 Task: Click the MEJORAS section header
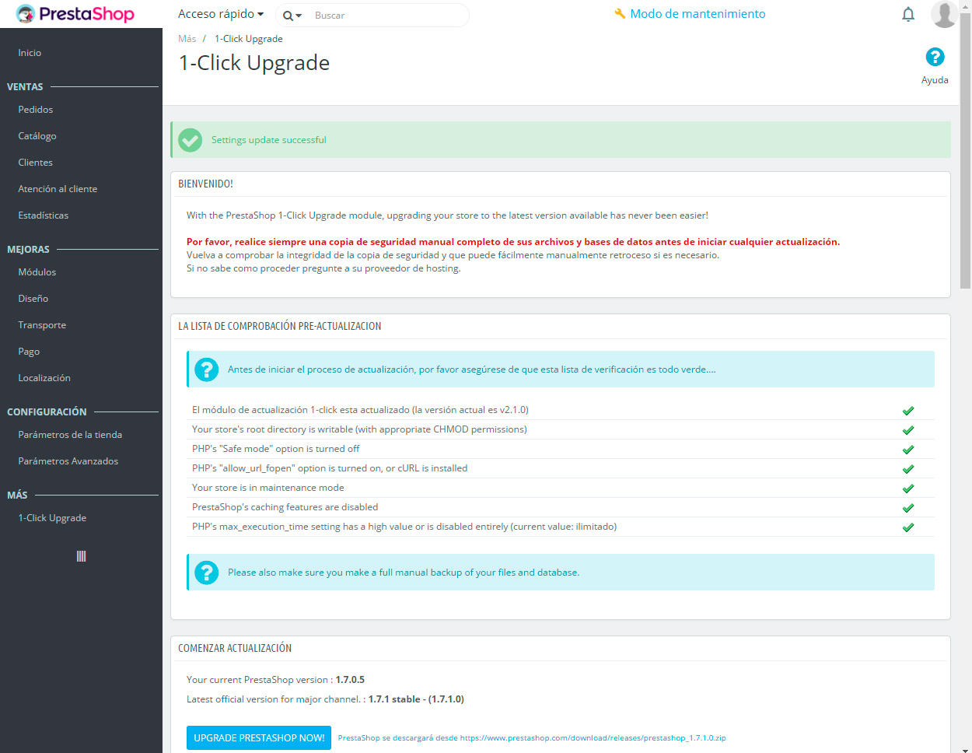tap(28, 250)
